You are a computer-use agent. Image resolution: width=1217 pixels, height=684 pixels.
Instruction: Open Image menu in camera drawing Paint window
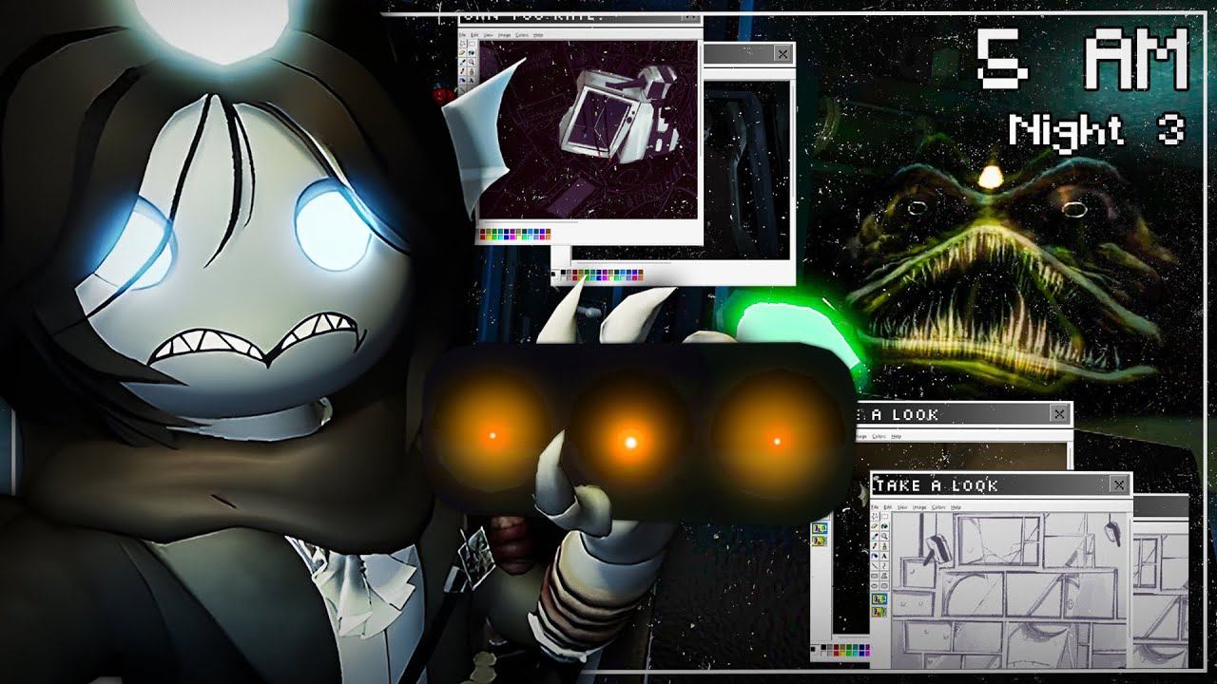(x=505, y=34)
